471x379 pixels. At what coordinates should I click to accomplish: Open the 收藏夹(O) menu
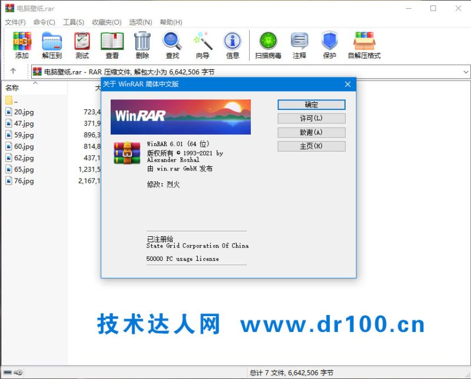point(107,22)
